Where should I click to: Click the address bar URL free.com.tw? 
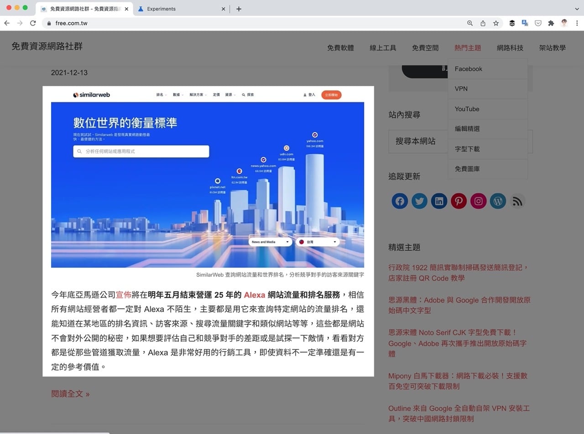(72, 23)
